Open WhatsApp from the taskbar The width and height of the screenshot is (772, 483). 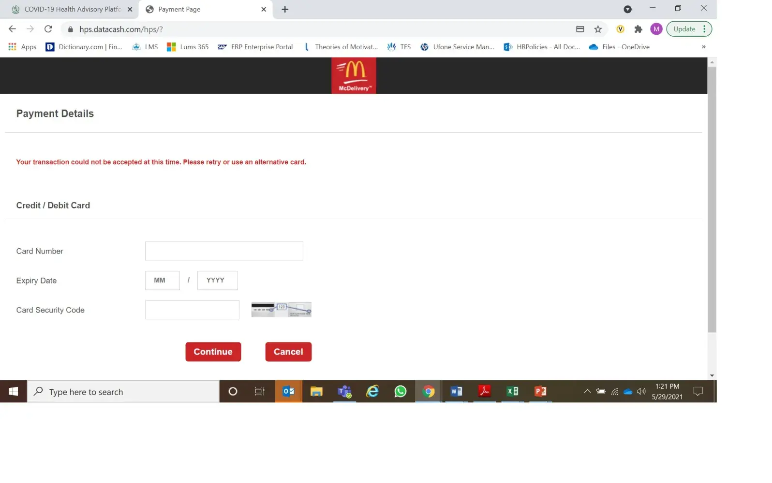400,392
